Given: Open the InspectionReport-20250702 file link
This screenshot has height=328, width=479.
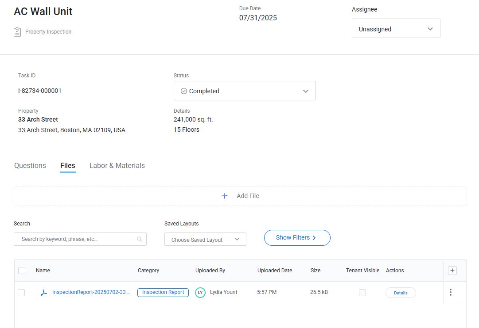Looking at the screenshot, I should click(91, 293).
